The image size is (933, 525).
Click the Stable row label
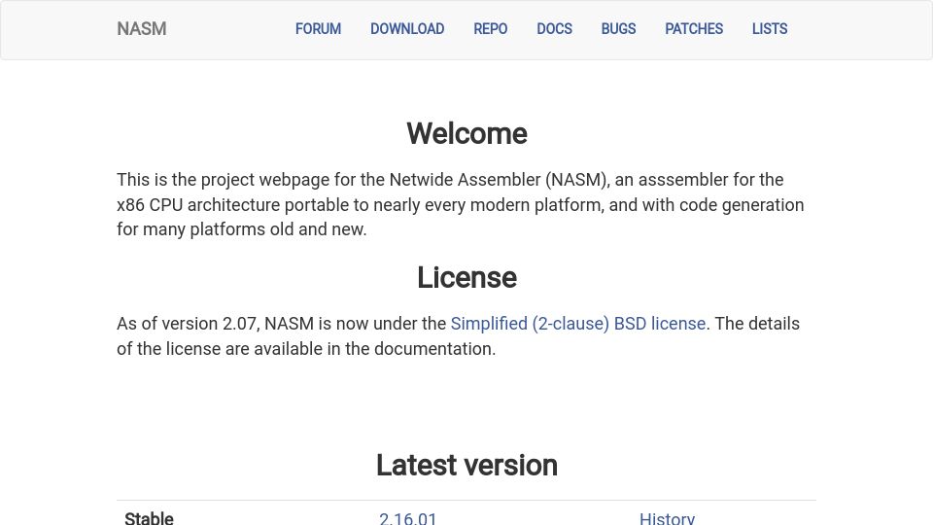pyautogui.click(x=149, y=518)
